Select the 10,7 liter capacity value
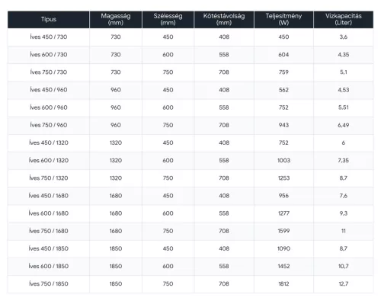 tap(344, 267)
